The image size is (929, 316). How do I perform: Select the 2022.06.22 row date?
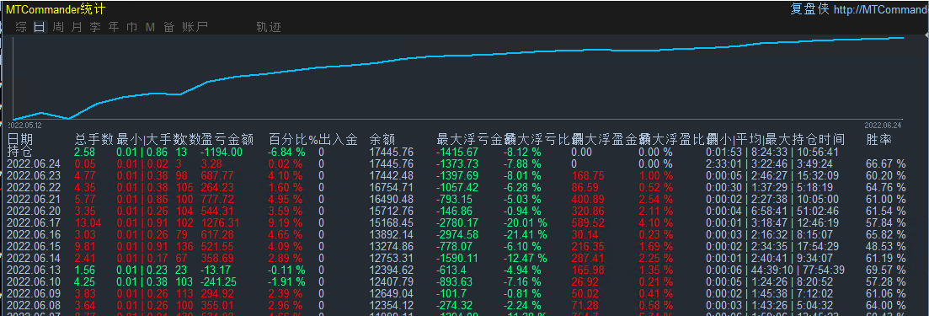[x=34, y=187]
